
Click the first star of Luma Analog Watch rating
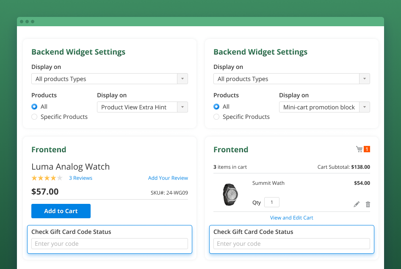tap(33, 178)
